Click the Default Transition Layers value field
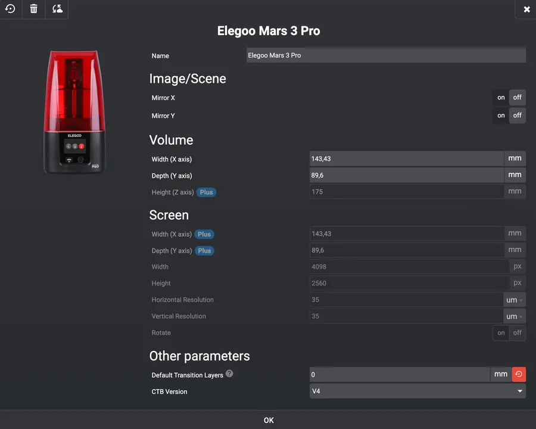 [x=400, y=375]
